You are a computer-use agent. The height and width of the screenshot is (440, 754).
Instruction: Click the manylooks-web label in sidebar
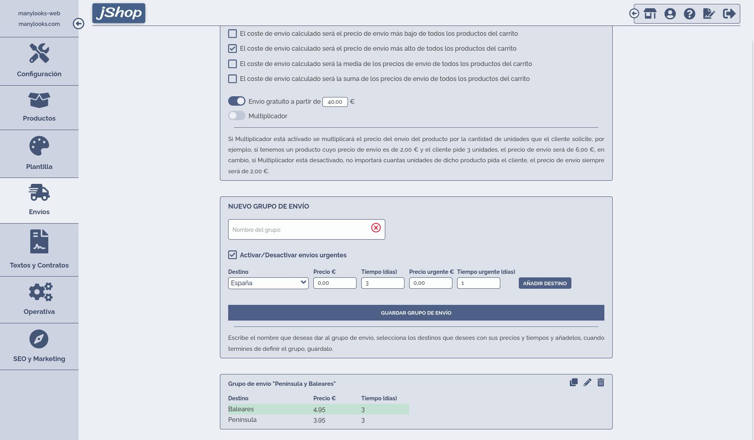[39, 13]
